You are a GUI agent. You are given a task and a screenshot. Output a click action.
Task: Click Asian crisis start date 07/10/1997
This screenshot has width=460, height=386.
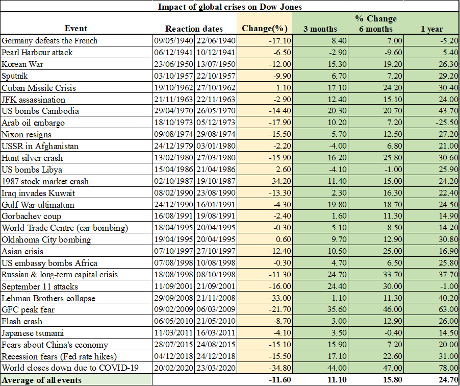click(173, 251)
